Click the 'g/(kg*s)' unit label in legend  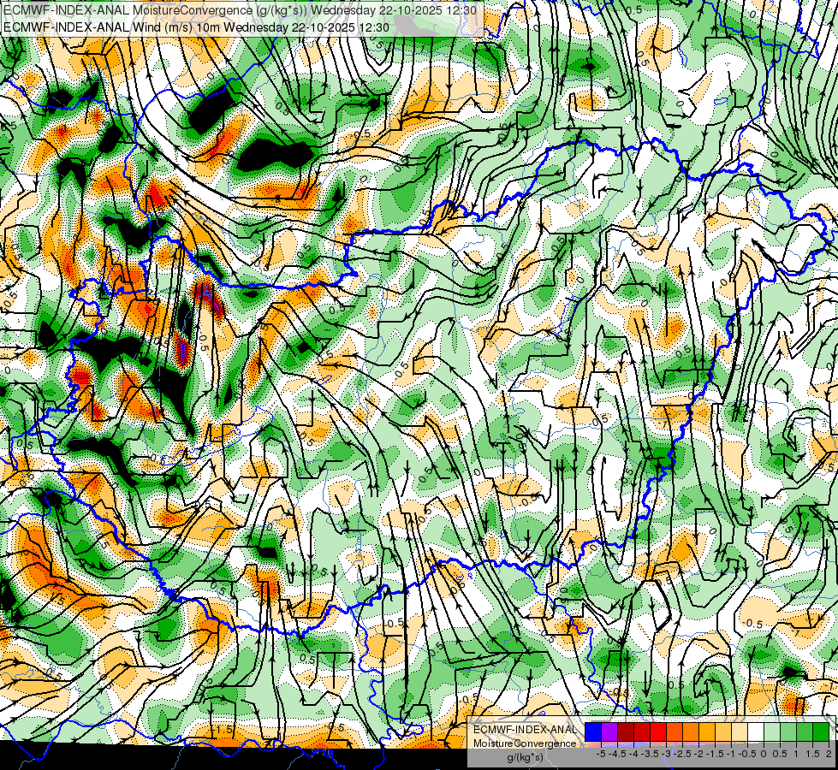tap(526, 758)
